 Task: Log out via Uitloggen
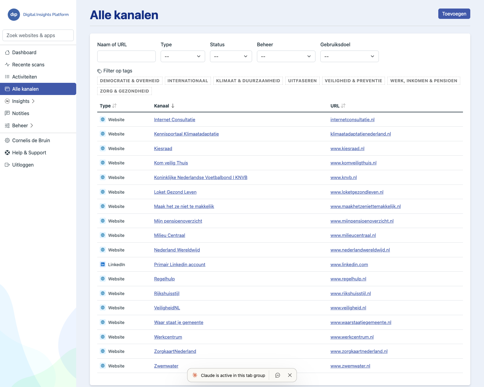[38, 165]
